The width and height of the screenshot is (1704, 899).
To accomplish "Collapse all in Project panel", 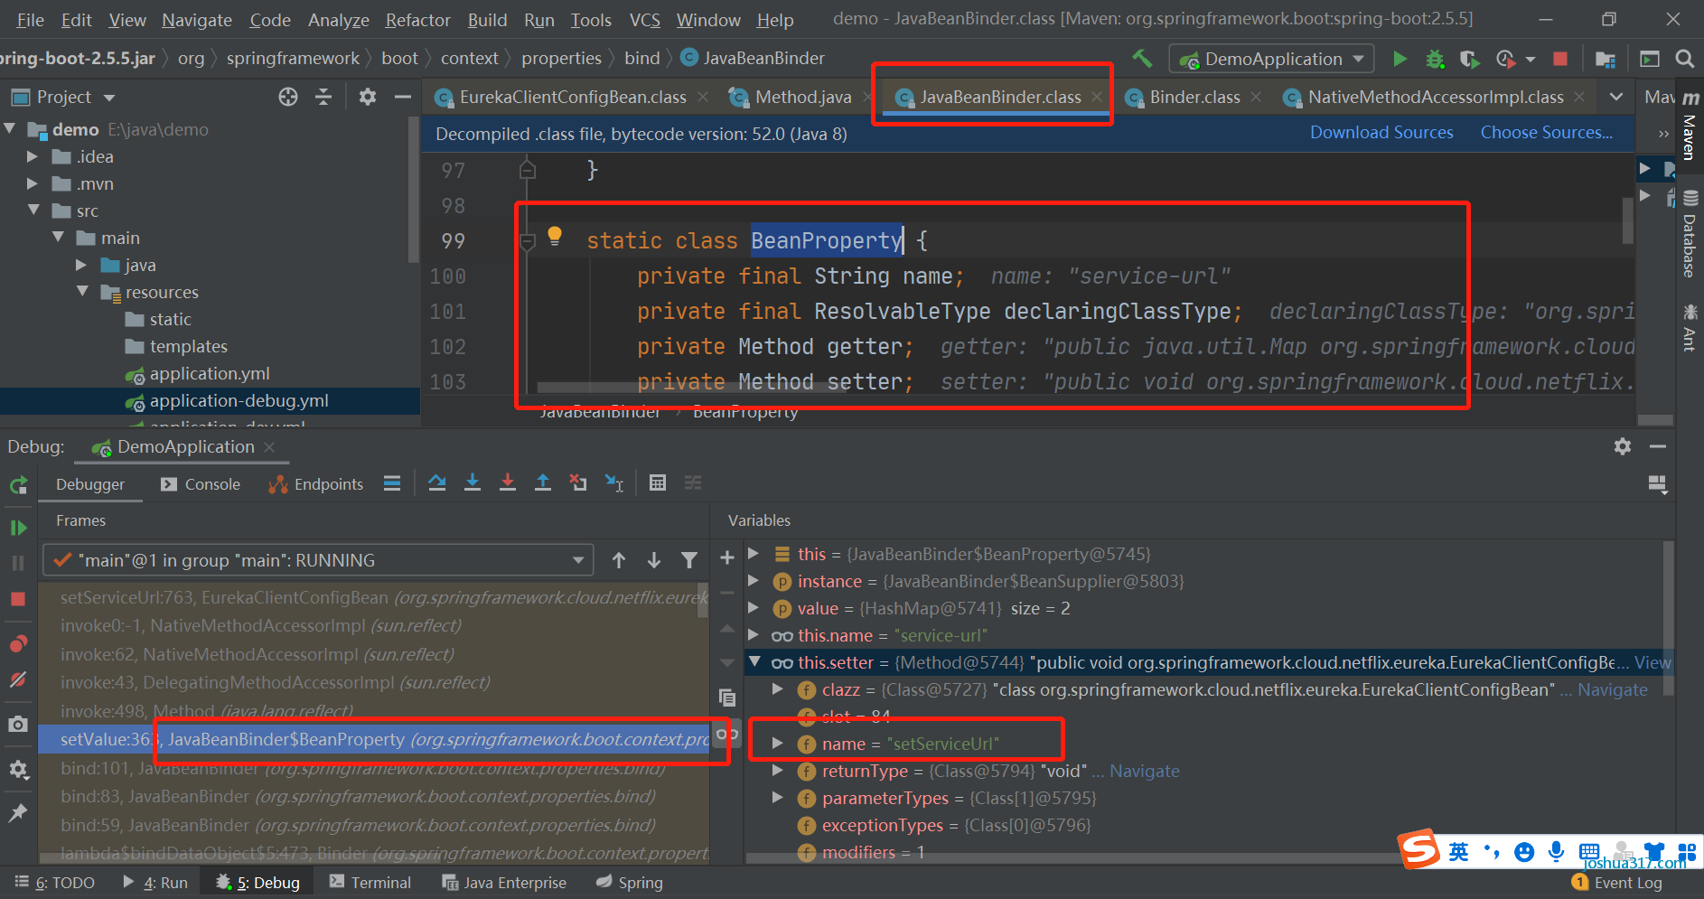I will tap(323, 97).
